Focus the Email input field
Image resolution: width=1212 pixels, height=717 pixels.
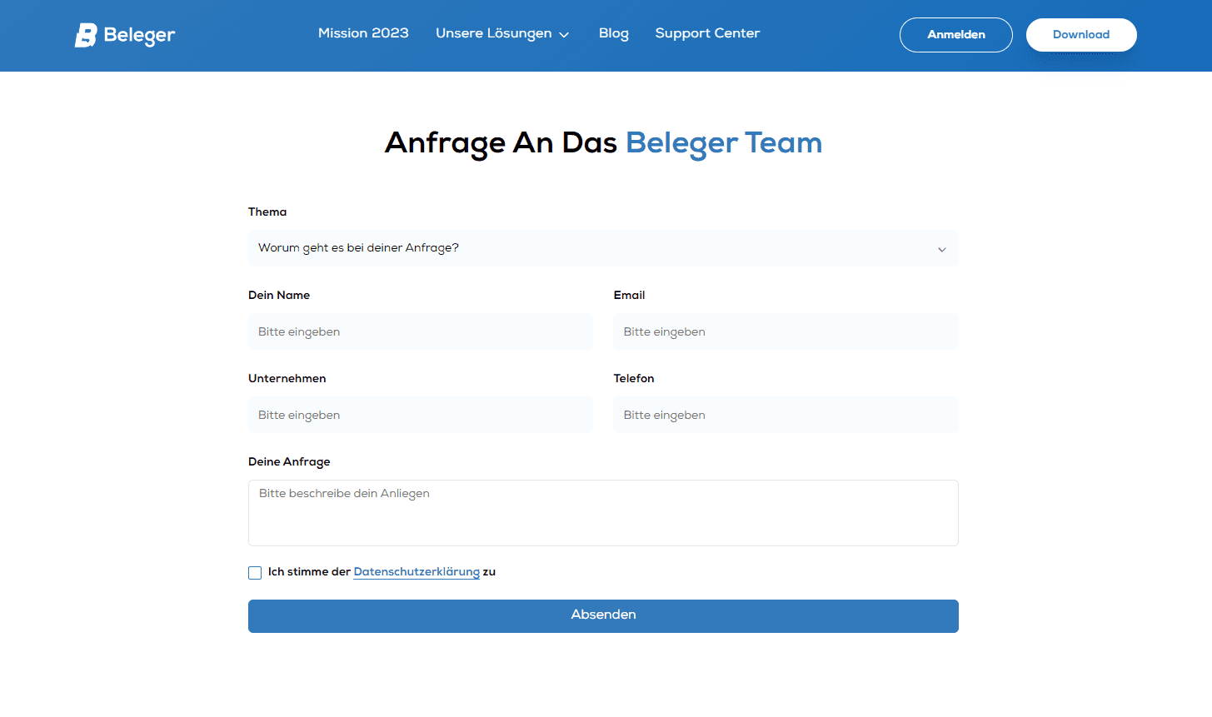click(786, 331)
